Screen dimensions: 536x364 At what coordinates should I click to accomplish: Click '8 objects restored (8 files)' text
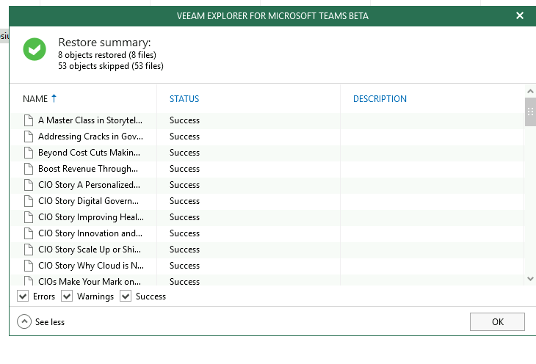107,55
